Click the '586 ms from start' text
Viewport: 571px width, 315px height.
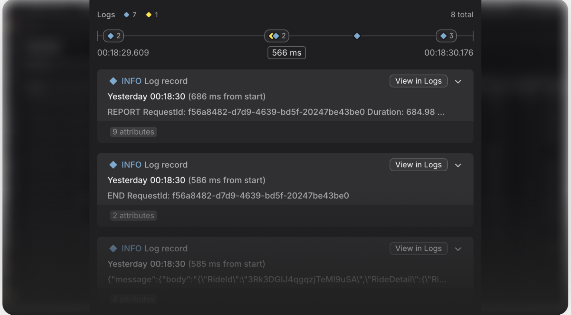click(227, 180)
